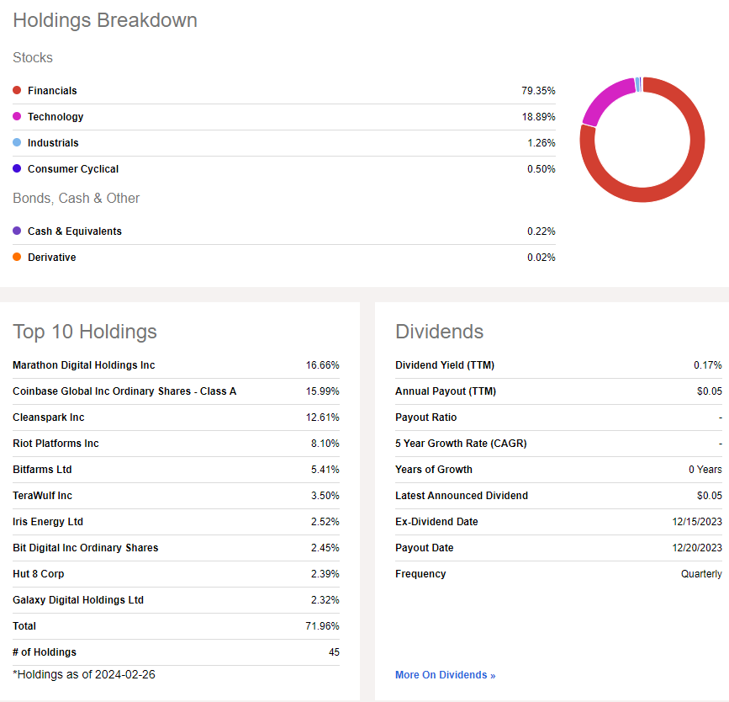The image size is (729, 702).
Task: Open Coinbase Global Inc Class A holding
Action: 124,391
